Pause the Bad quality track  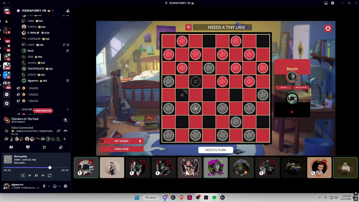(x=36, y=175)
